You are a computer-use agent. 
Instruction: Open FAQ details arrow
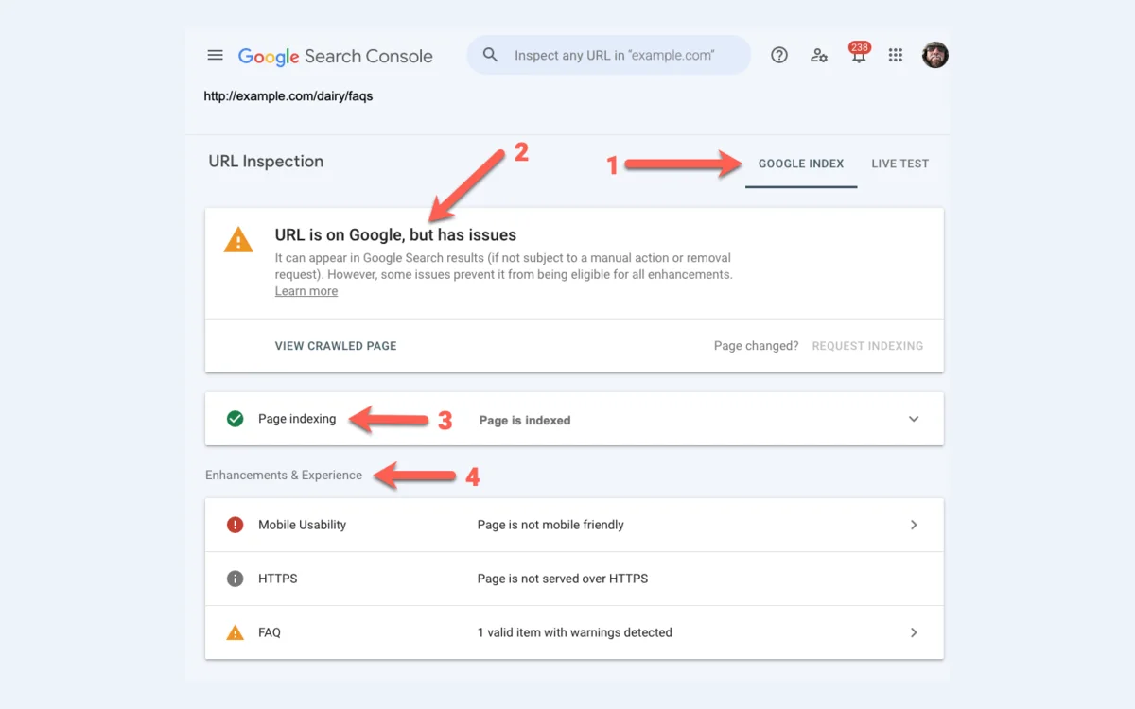tap(914, 632)
